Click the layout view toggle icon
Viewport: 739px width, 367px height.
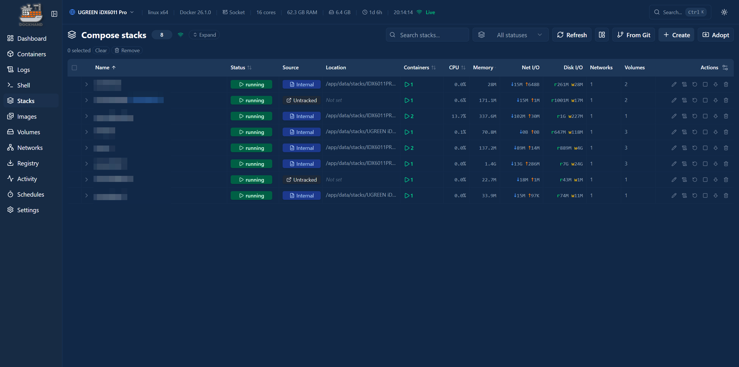[602, 35]
